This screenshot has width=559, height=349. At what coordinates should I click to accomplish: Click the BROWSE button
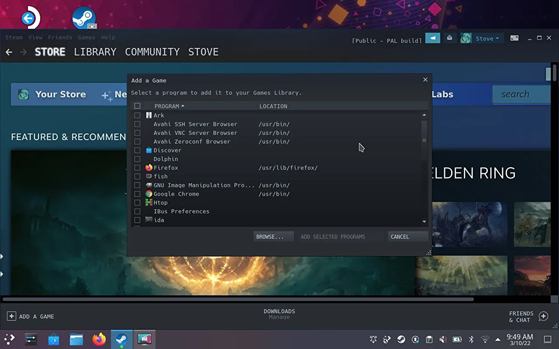(x=273, y=236)
